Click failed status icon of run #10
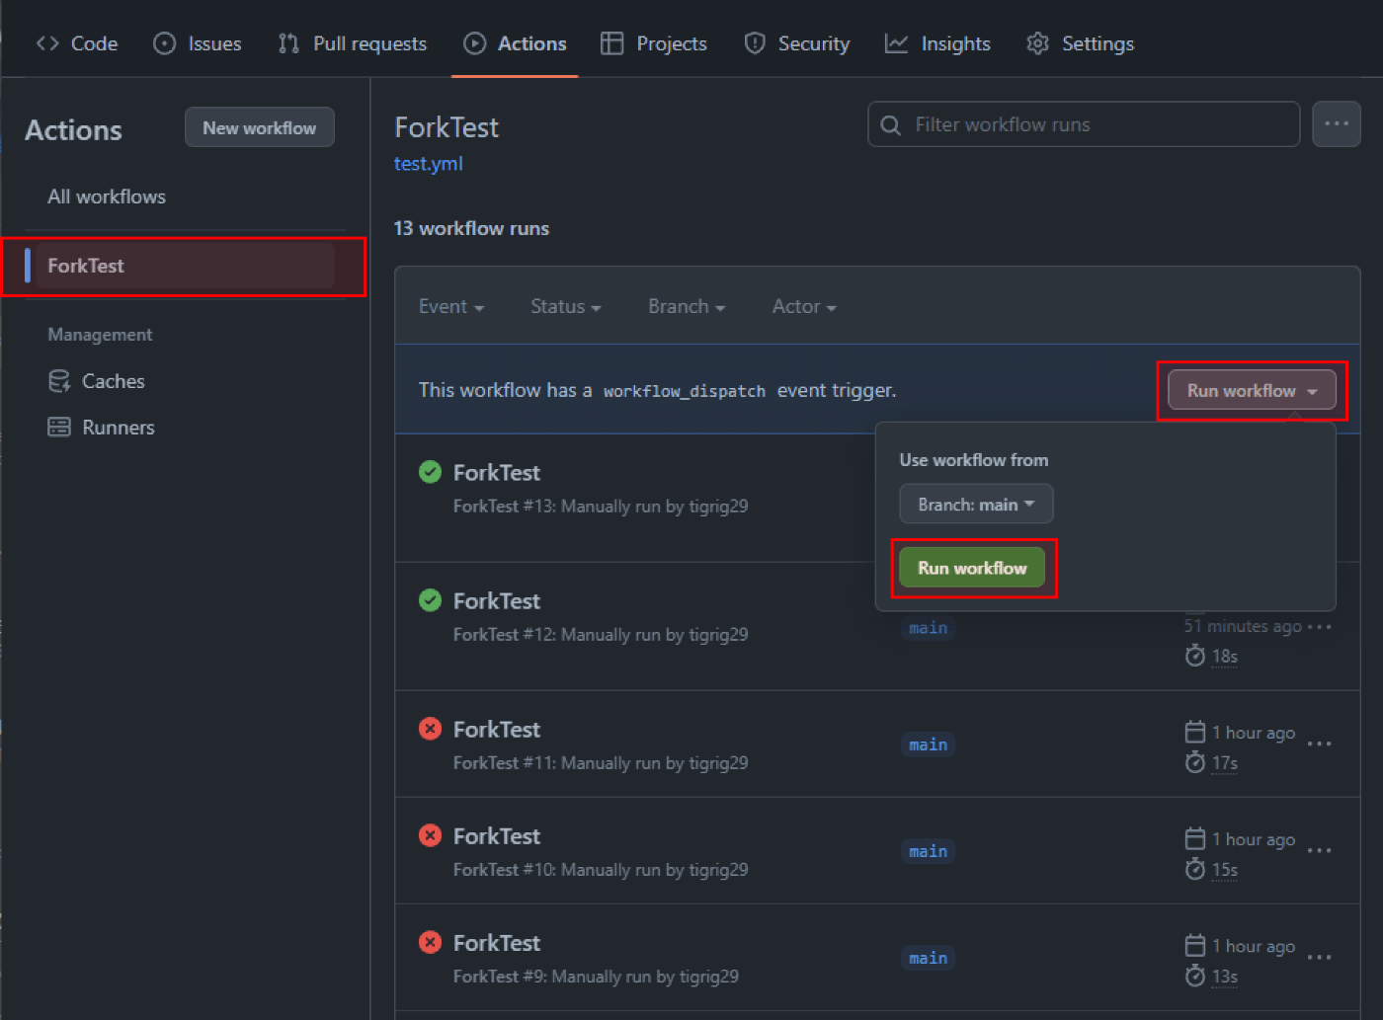Viewport: 1383px width, 1020px height. (430, 835)
